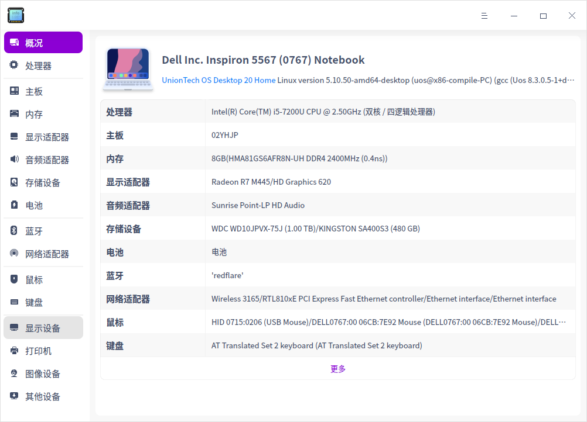Click the 键盘 row label in table
The width and height of the screenshot is (587, 422).
(x=115, y=346)
